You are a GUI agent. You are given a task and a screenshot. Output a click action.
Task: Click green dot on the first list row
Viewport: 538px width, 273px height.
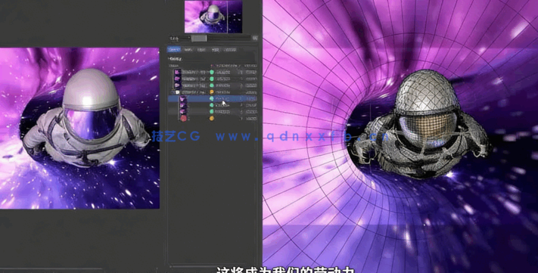(212, 72)
